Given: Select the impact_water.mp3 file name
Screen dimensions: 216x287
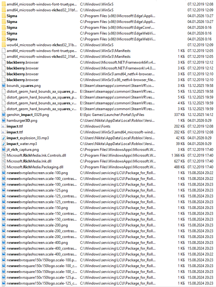Looking at the screenshot, I should pos(22,144).
